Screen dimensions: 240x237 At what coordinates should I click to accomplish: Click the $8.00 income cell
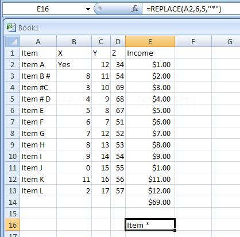point(150,145)
